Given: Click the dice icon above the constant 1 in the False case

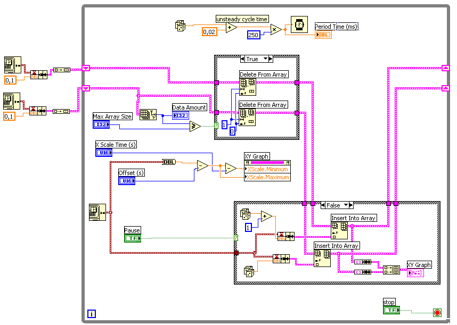Looking at the screenshot, I should pyautogui.click(x=245, y=214).
